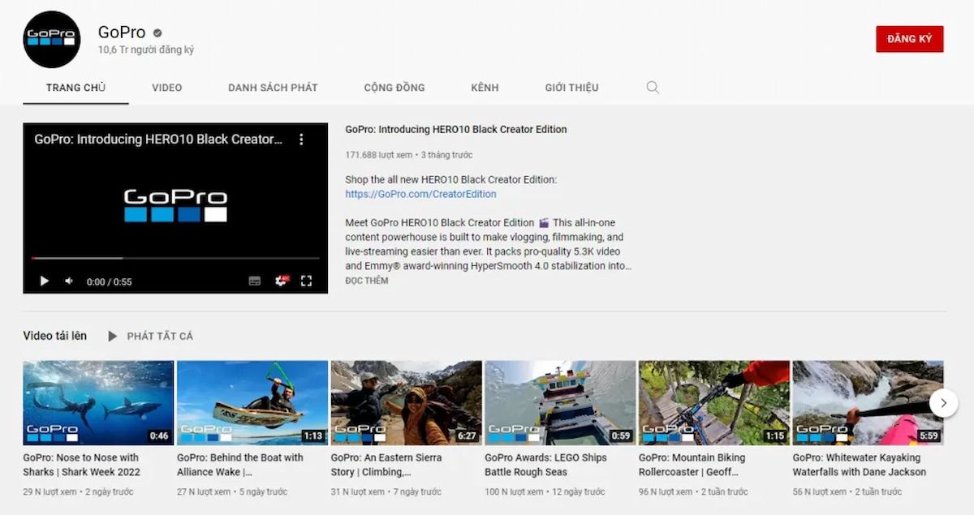Play the featured HERO10 video

(x=45, y=281)
